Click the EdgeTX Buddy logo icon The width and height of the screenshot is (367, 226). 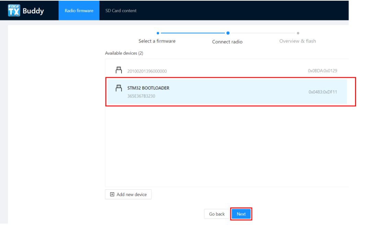(x=14, y=11)
